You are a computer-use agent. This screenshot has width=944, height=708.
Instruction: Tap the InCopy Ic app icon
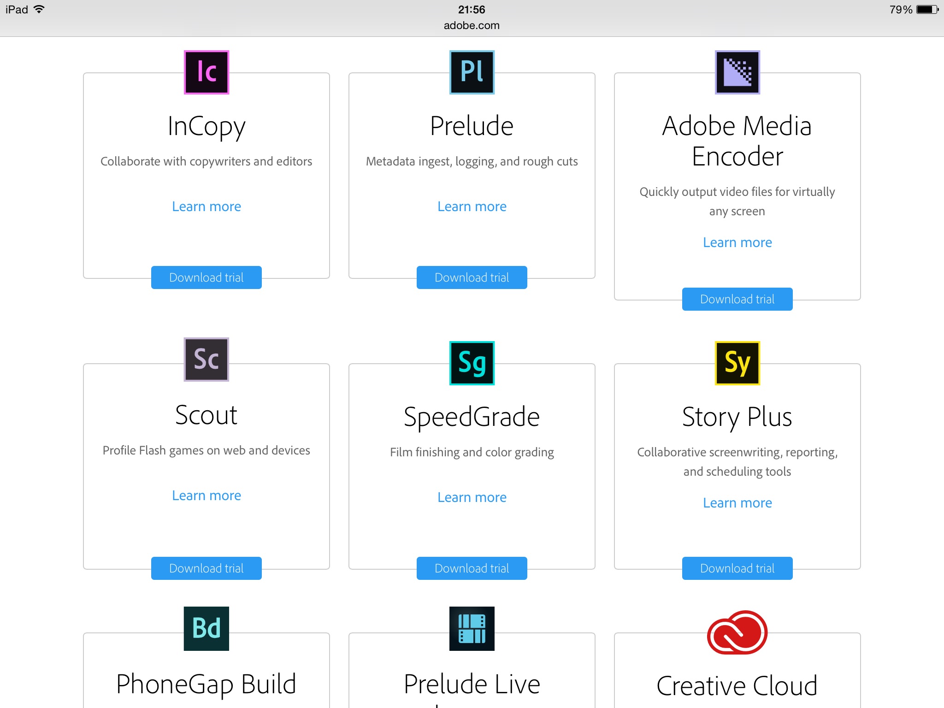pos(206,72)
